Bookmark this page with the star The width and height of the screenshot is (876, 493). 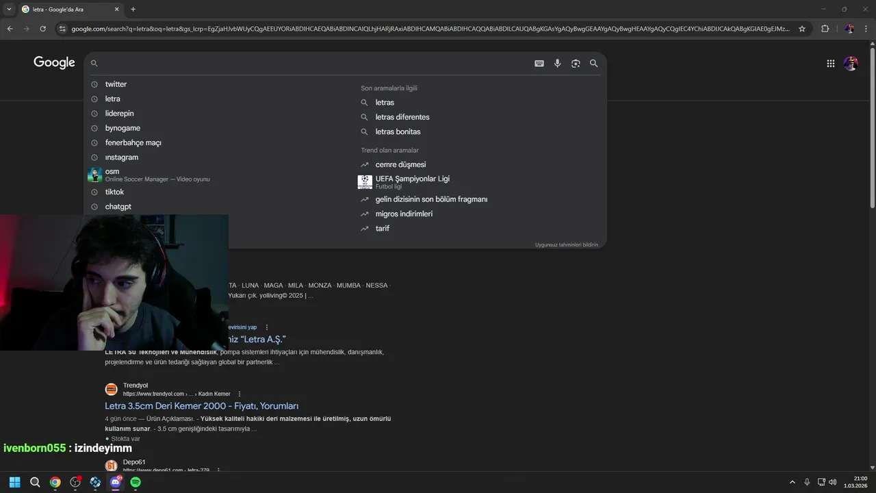pos(802,29)
